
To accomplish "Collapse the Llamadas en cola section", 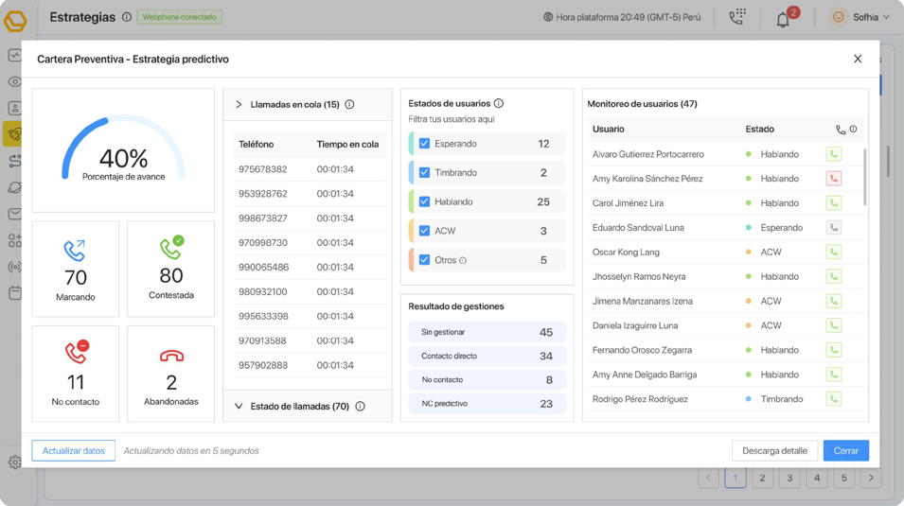I will (239, 105).
